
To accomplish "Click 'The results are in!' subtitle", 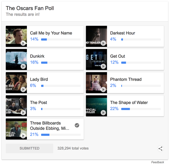I will [x=23, y=14].
